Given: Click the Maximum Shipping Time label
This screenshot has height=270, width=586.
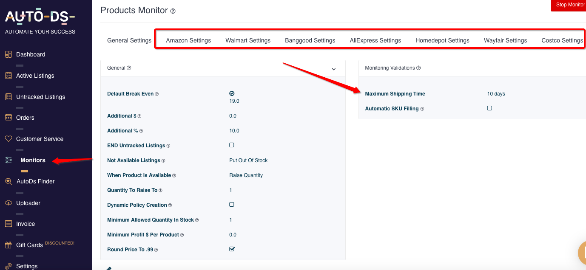Looking at the screenshot, I should click(x=395, y=94).
